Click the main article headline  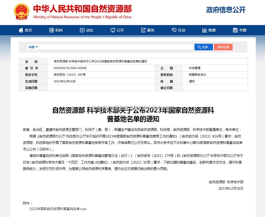point(133,115)
